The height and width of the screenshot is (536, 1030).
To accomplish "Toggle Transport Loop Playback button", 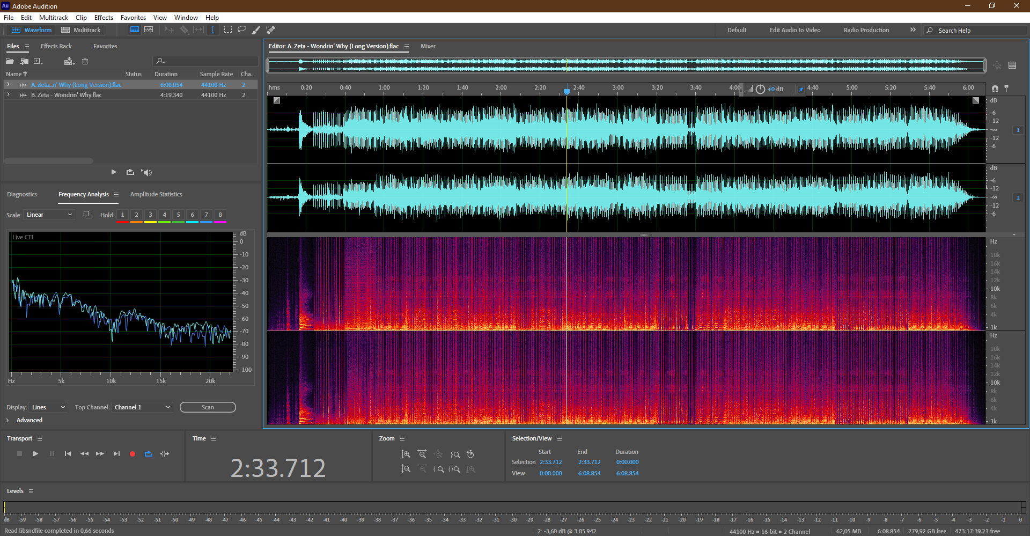I will pyautogui.click(x=149, y=454).
